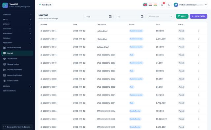This screenshot has height=130, width=211.
Task: Open row actions for JE-20260912-0002
Action: (x=198, y=127)
